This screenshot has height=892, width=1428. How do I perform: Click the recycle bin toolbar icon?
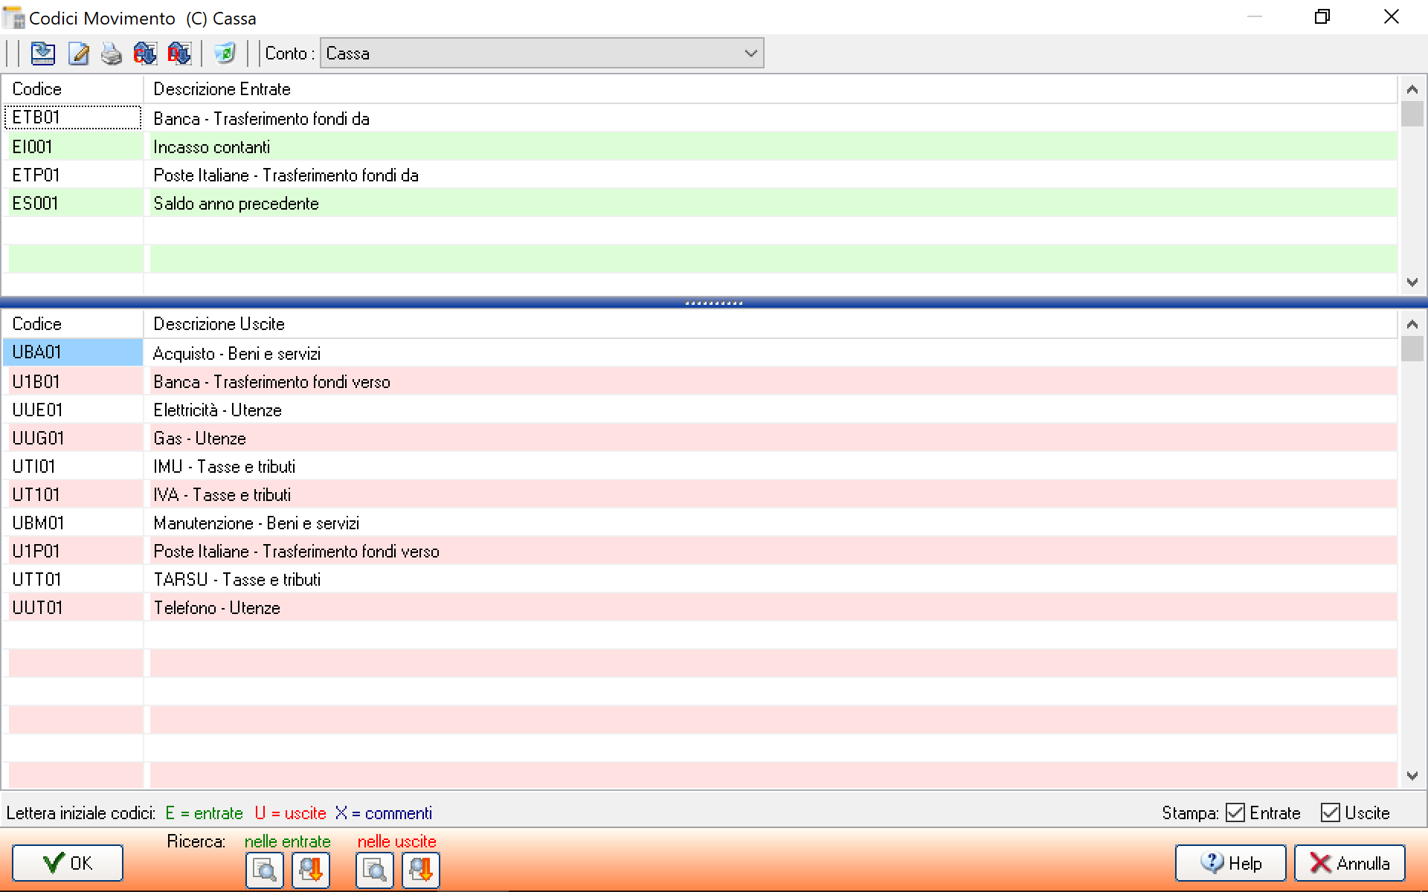pyautogui.click(x=224, y=54)
